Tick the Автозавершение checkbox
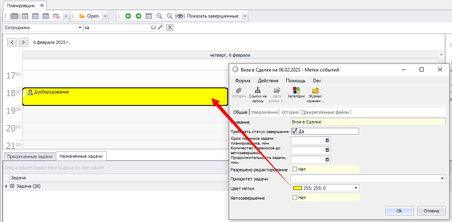452x222 pixels. (x=295, y=198)
